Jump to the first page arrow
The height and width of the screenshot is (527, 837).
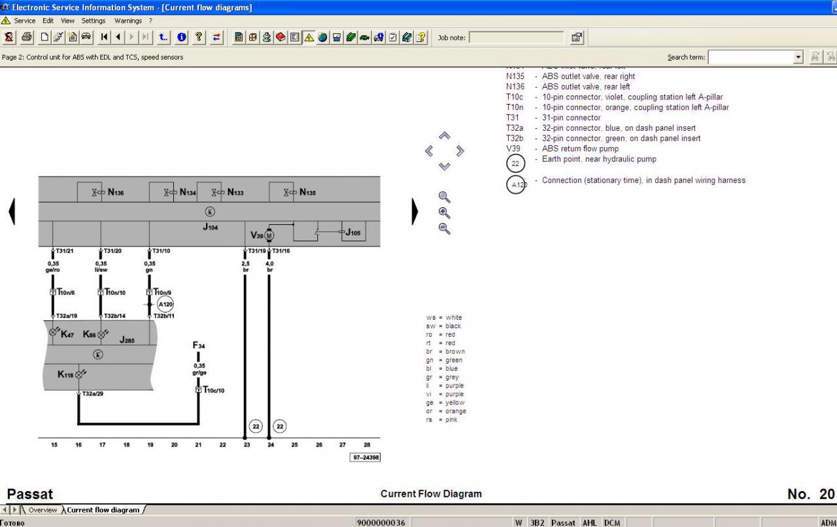(105, 37)
